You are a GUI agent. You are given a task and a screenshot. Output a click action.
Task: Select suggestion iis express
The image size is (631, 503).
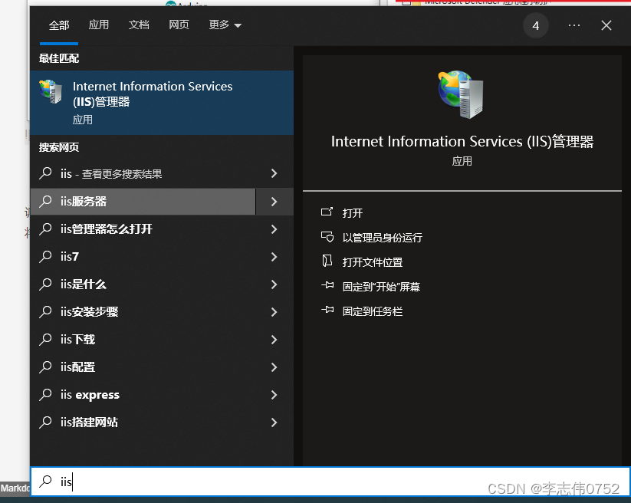tap(143, 395)
